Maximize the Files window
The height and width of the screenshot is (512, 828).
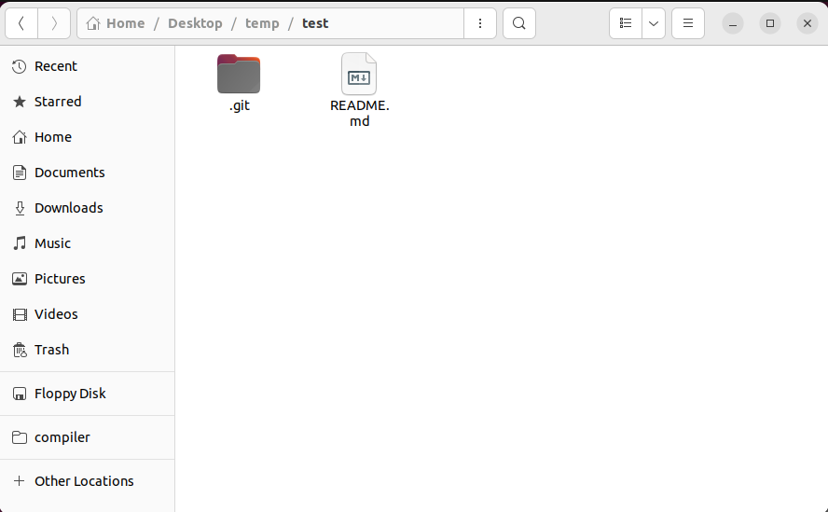pyautogui.click(x=770, y=23)
